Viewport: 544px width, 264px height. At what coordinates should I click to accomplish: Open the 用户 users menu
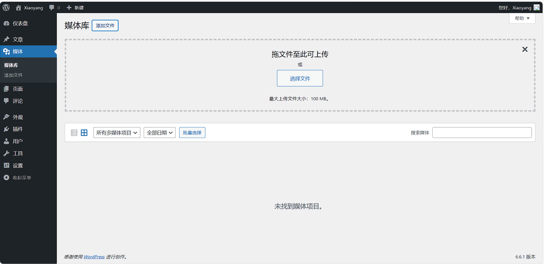pos(28,141)
